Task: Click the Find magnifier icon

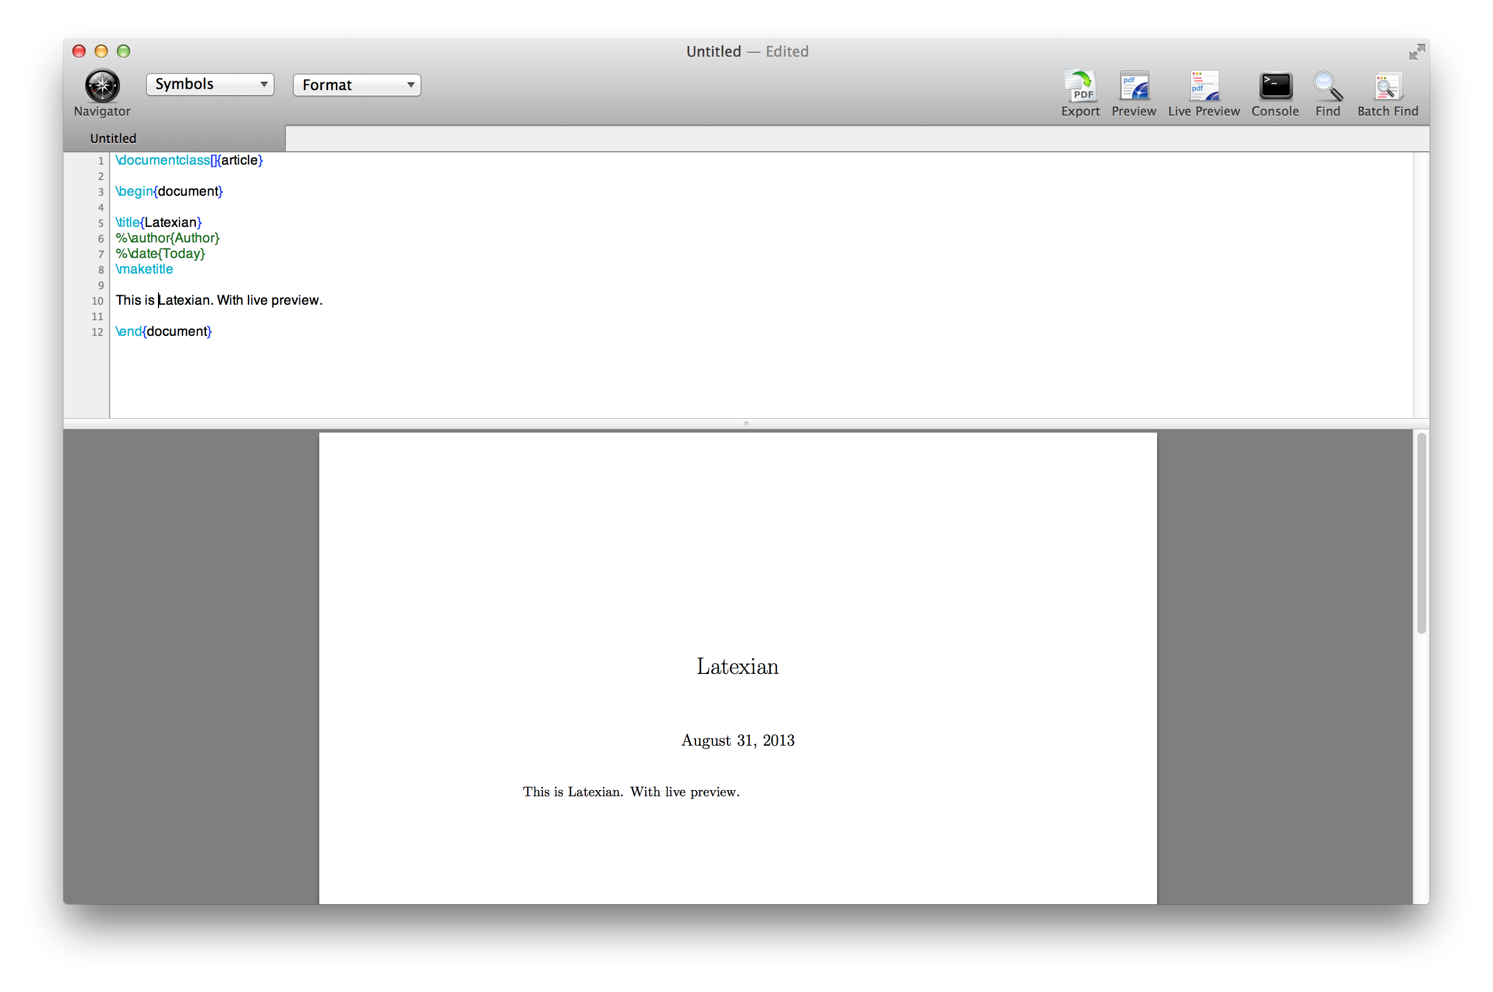Action: (x=1327, y=86)
